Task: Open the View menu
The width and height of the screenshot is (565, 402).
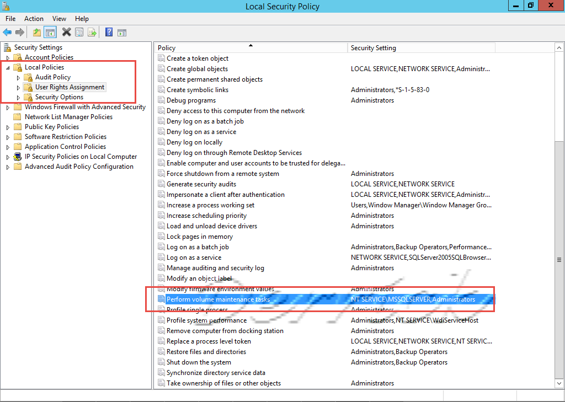Action: (58, 18)
